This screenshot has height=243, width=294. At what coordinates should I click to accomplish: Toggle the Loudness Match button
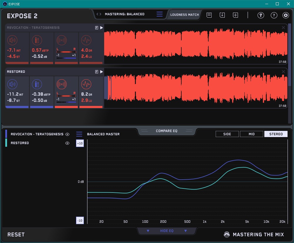(185, 15)
